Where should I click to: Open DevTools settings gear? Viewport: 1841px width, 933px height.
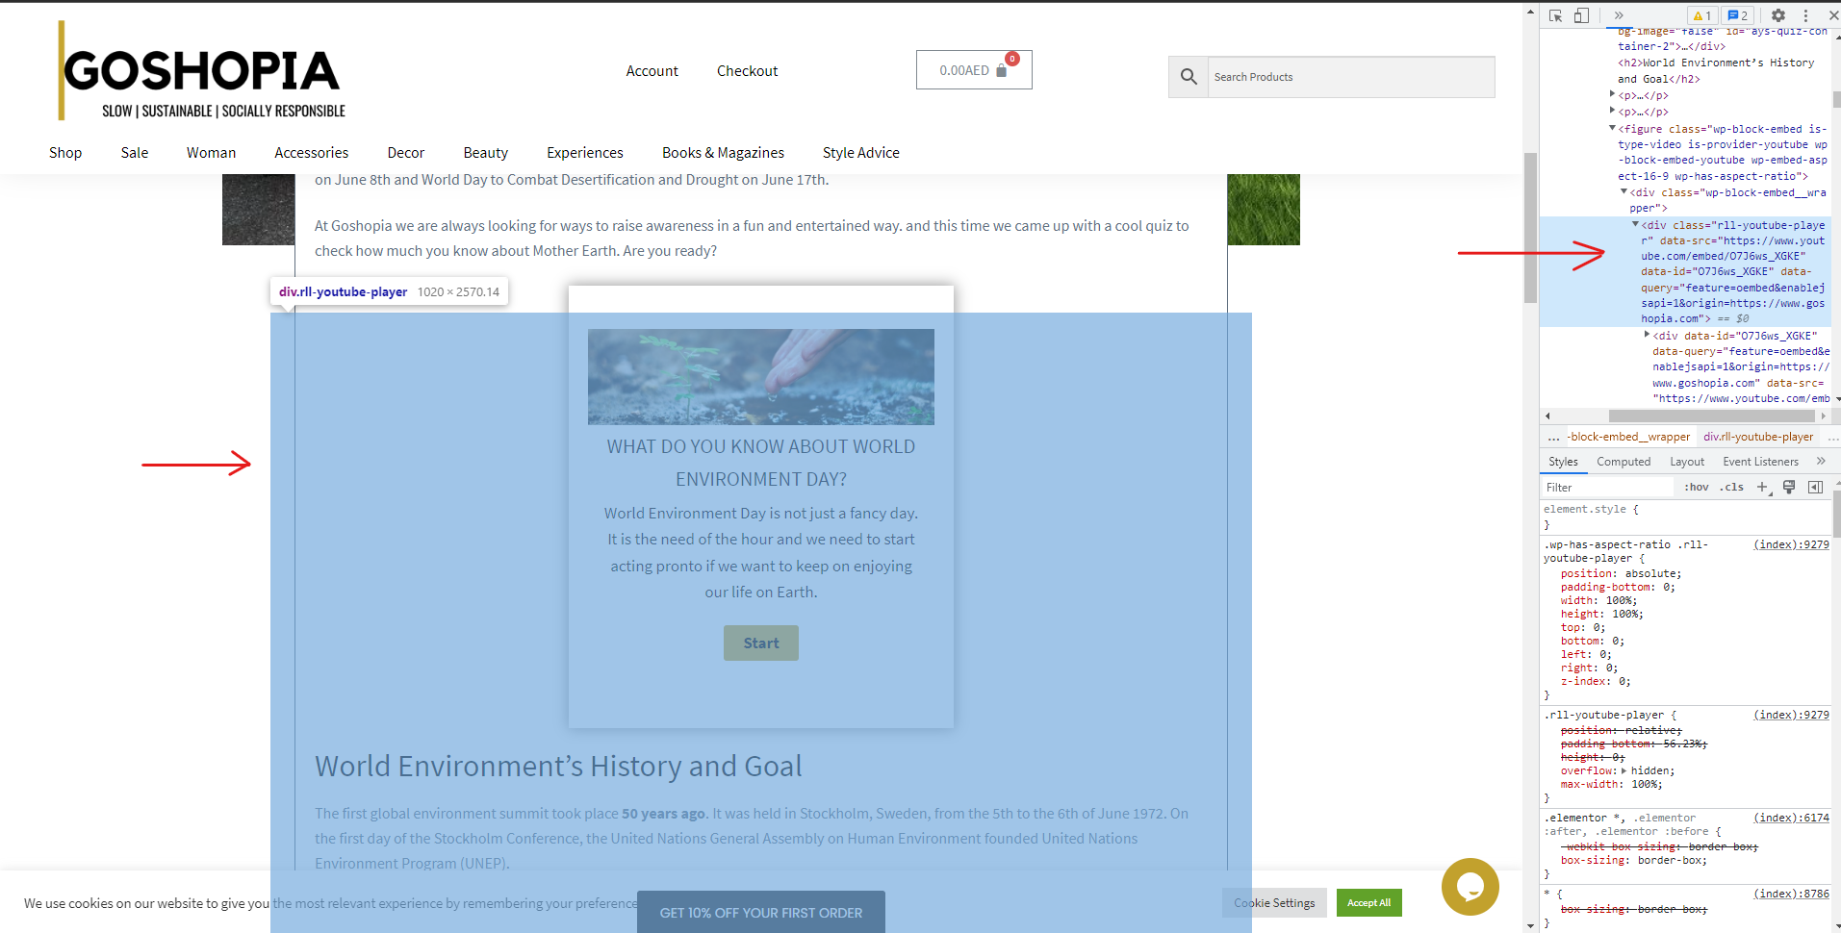click(1778, 15)
